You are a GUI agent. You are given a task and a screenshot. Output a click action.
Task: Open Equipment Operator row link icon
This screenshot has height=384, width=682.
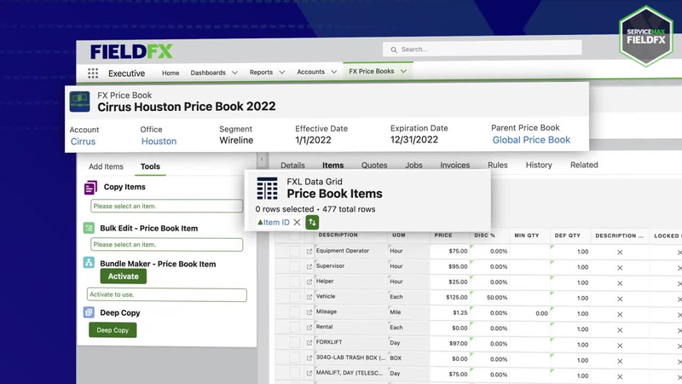[x=309, y=251]
